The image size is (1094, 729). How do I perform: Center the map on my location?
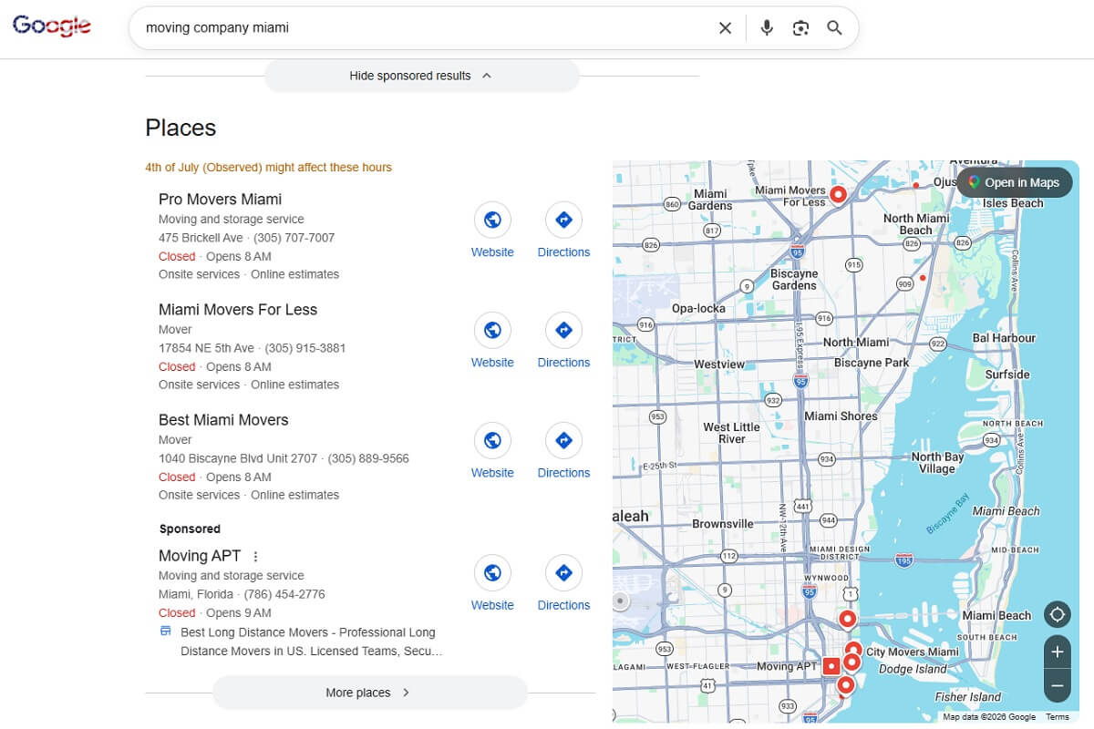pyautogui.click(x=1058, y=614)
